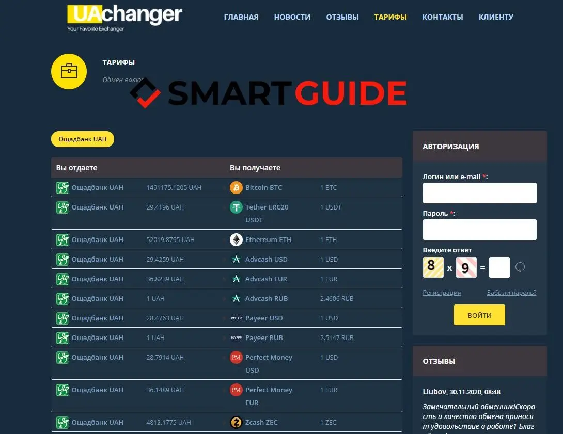Select the Ethereum ETH currency icon
This screenshot has height=434, width=563.
coord(236,239)
